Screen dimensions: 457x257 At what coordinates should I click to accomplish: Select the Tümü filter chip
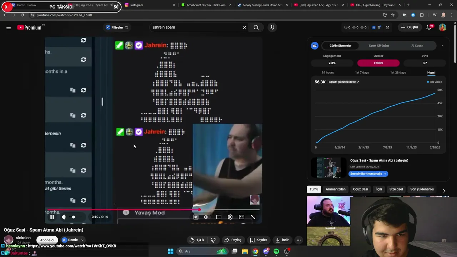click(314, 189)
